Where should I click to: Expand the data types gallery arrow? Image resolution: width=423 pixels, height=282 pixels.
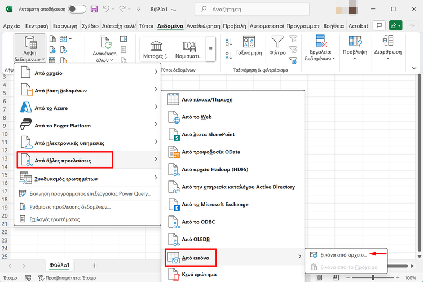click(x=211, y=50)
